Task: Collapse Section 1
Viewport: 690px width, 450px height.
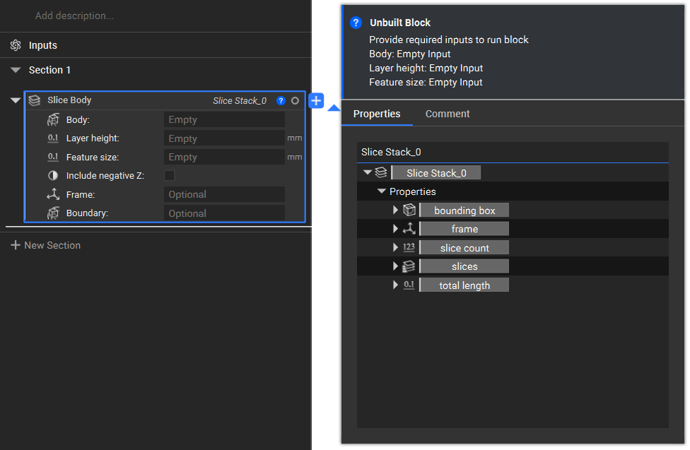Action: pos(16,70)
